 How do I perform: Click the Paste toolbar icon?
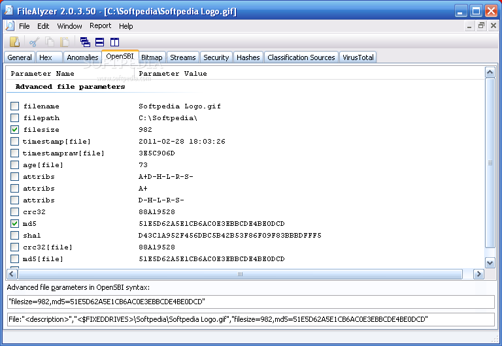point(65,42)
